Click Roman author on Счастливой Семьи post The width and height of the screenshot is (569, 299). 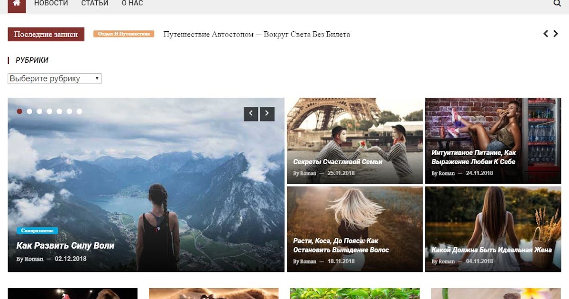[x=308, y=173]
